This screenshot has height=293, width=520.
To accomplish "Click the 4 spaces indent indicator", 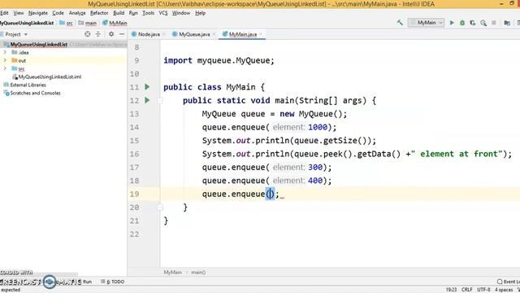I will 504,290.
